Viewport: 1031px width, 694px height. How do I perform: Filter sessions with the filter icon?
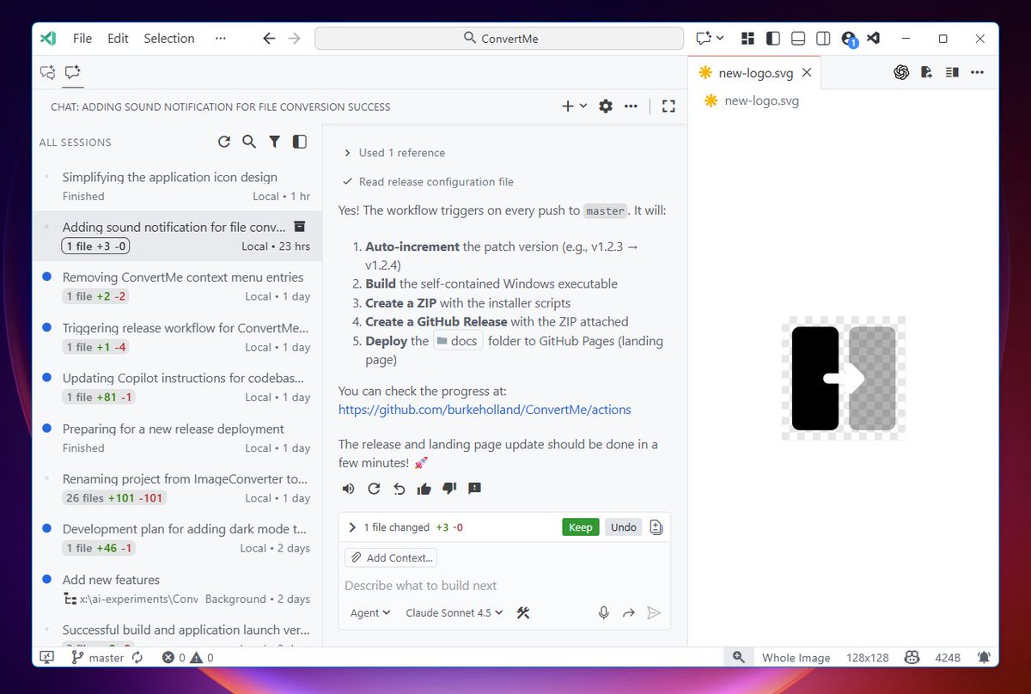(274, 142)
